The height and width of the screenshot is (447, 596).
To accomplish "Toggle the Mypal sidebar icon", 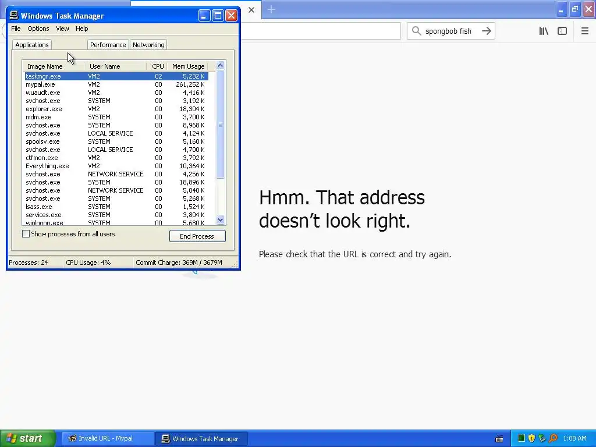I will pyautogui.click(x=562, y=31).
